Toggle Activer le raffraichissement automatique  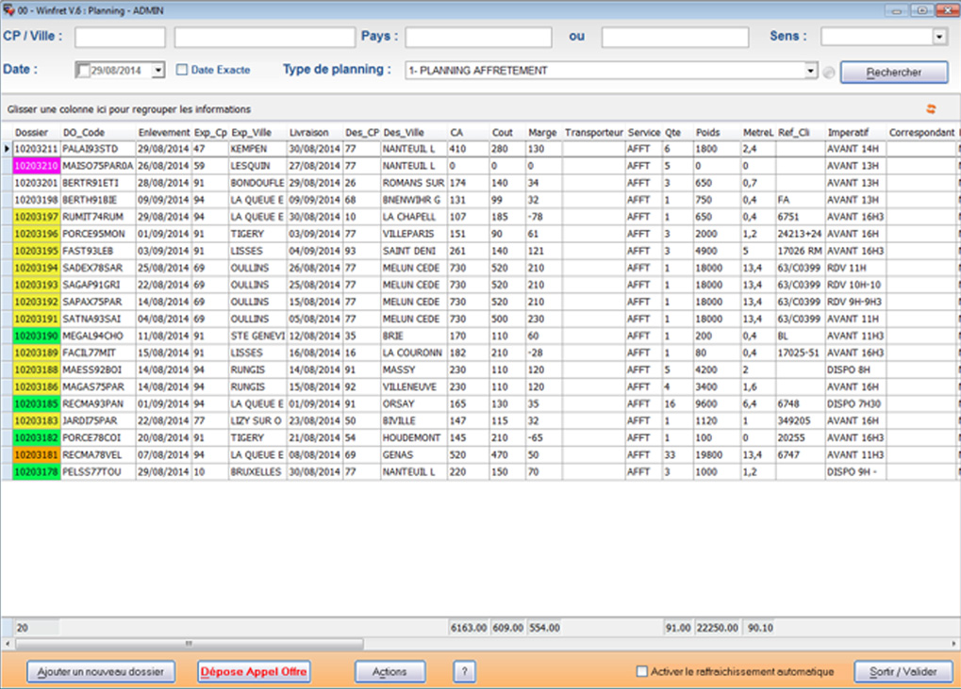click(641, 671)
